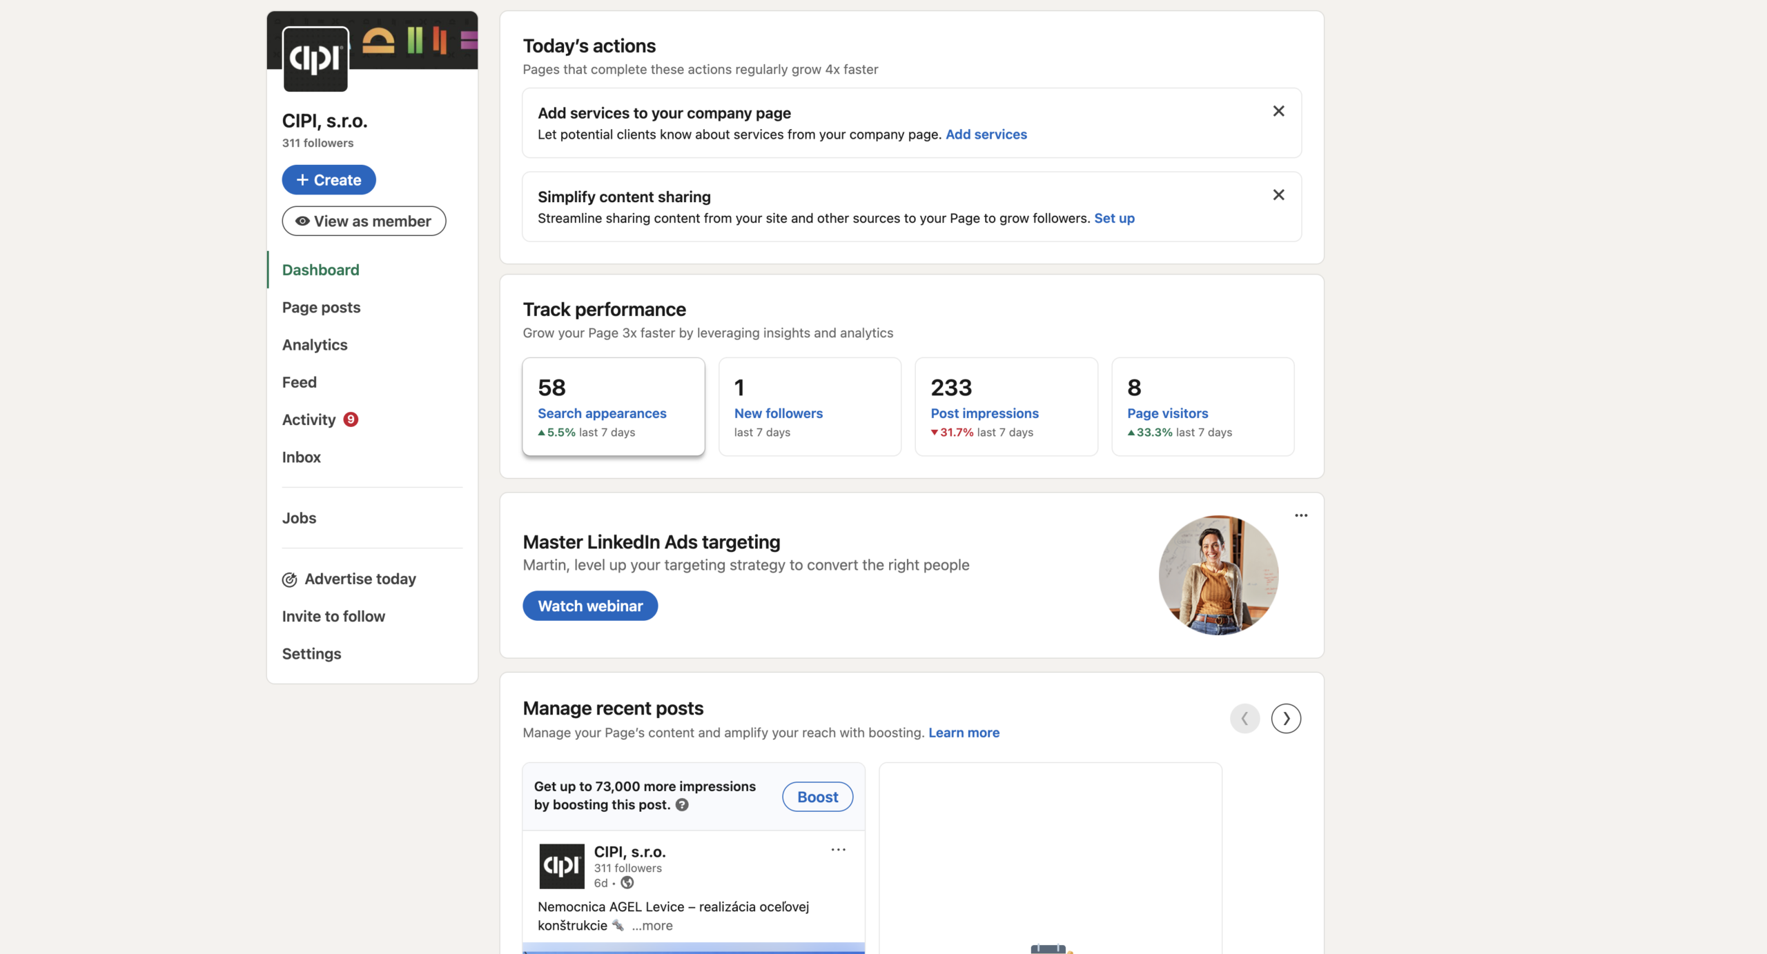Go to the next recent posts
The width and height of the screenshot is (1767, 954).
tap(1286, 718)
